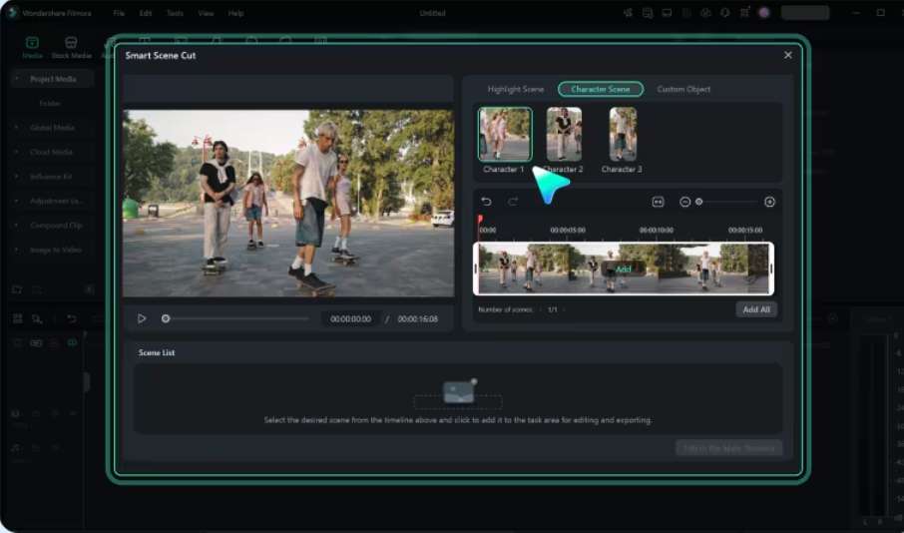This screenshot has width=904, height=533.
Task: Click the Add button on the scene clip
Action: pyautogui.click(x=624, y=268)
